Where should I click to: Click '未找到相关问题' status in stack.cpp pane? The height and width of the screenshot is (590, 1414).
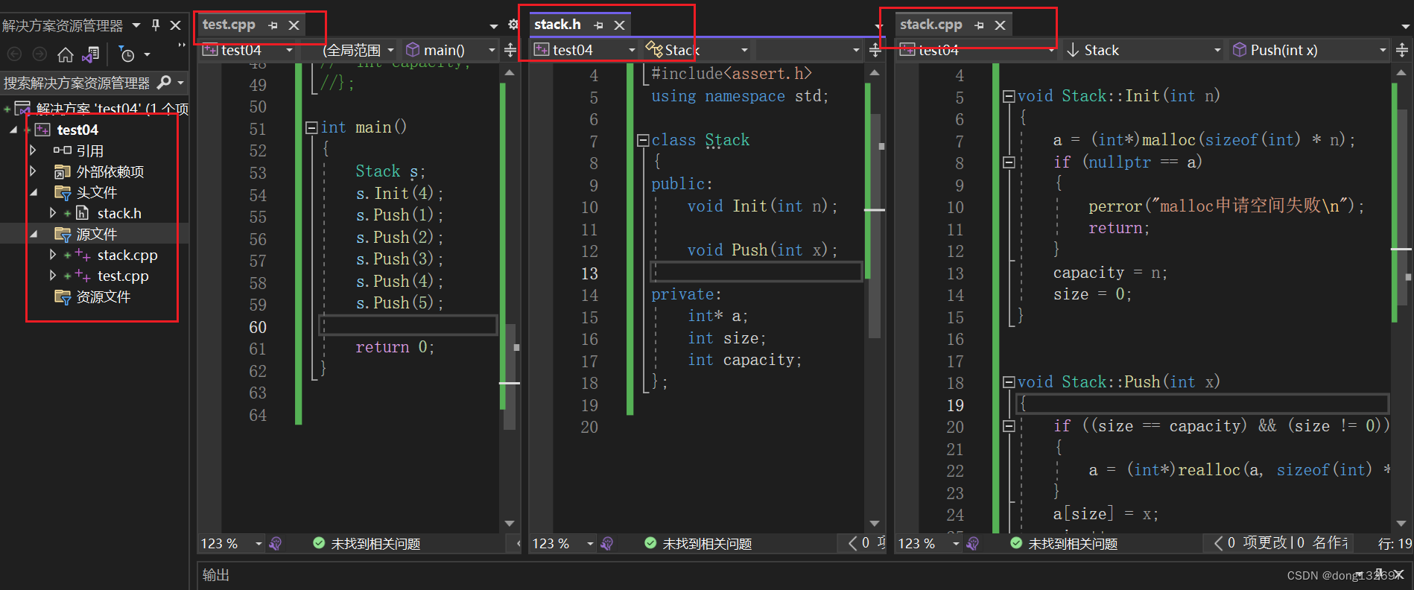click(x=1073, y=544)
